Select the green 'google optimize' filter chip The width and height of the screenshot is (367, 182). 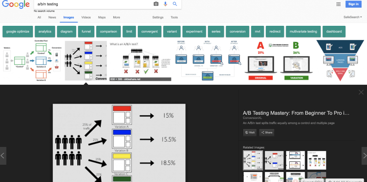(x=18, y=31)
